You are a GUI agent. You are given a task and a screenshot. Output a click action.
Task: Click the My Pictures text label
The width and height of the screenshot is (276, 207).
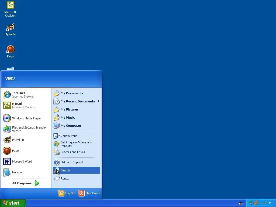[70, 109]
